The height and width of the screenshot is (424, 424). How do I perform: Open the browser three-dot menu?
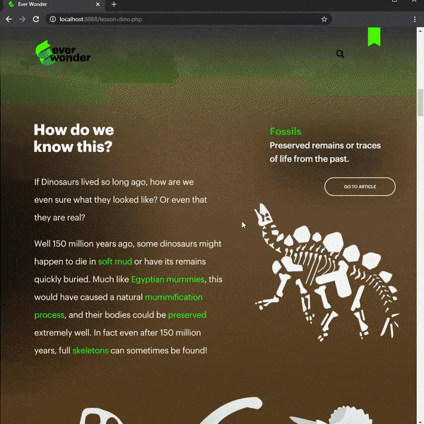pyautogui.click(x=415, y=19)
